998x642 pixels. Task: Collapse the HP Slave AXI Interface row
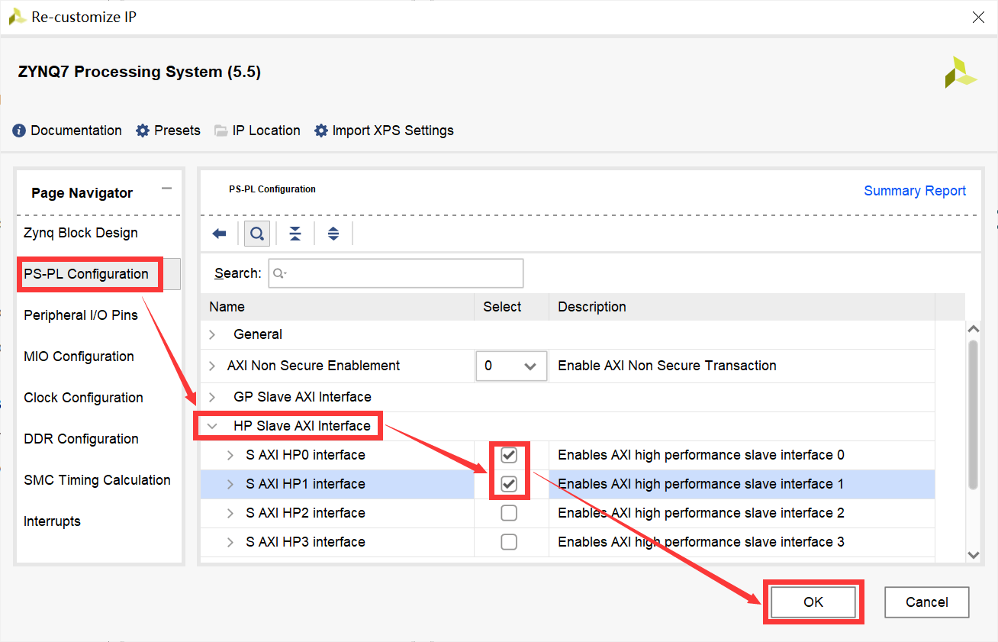click(x=213, y=426)
